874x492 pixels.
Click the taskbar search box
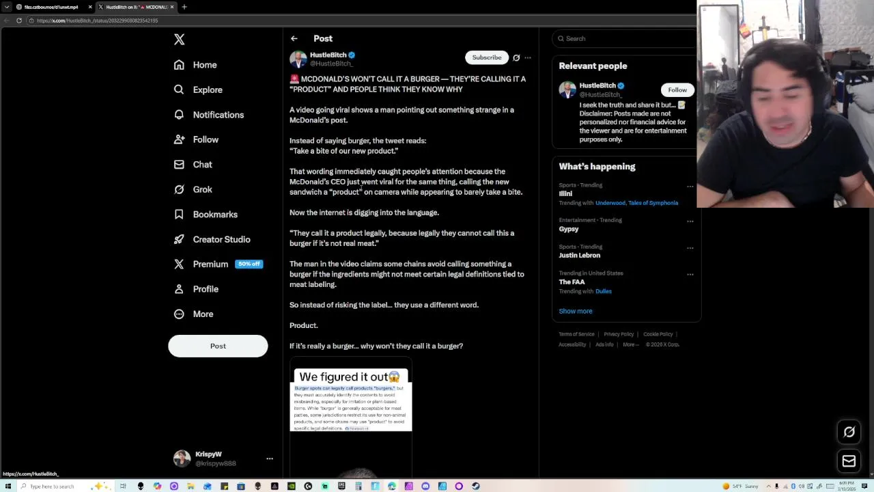click(65, 486)
